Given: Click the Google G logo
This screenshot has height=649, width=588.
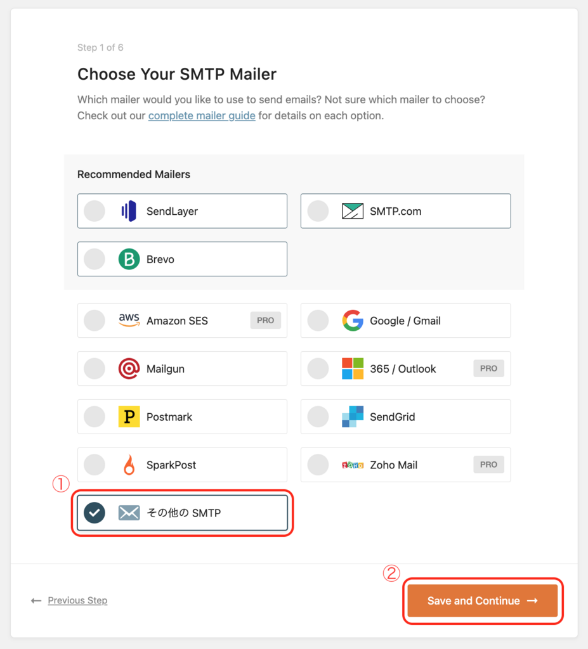Looking at the screenshot, I should (353, 320).
